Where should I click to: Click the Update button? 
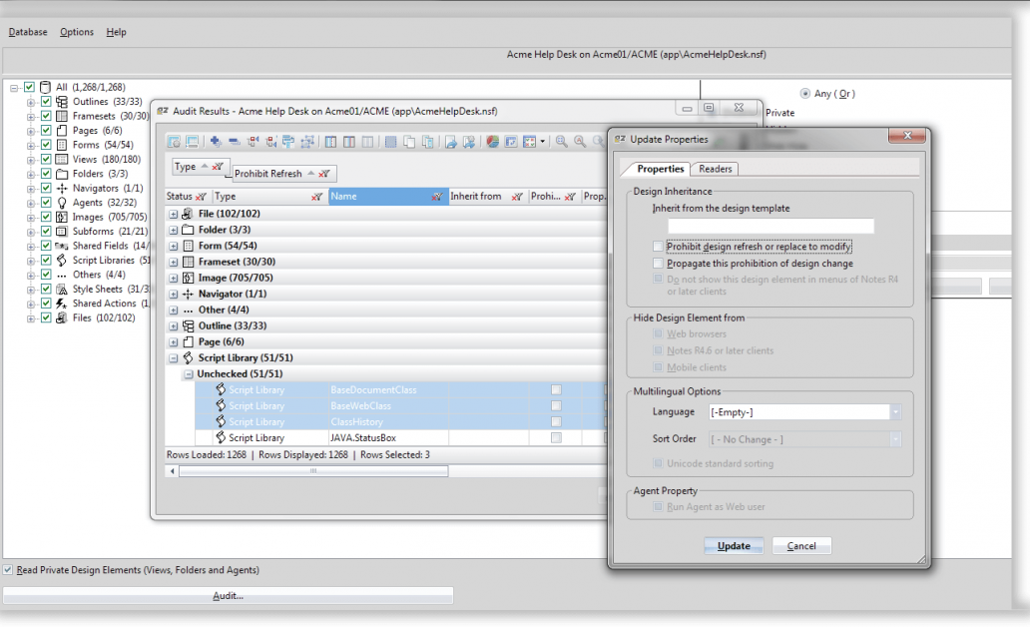pyautogui.click(x=734, y=546)
